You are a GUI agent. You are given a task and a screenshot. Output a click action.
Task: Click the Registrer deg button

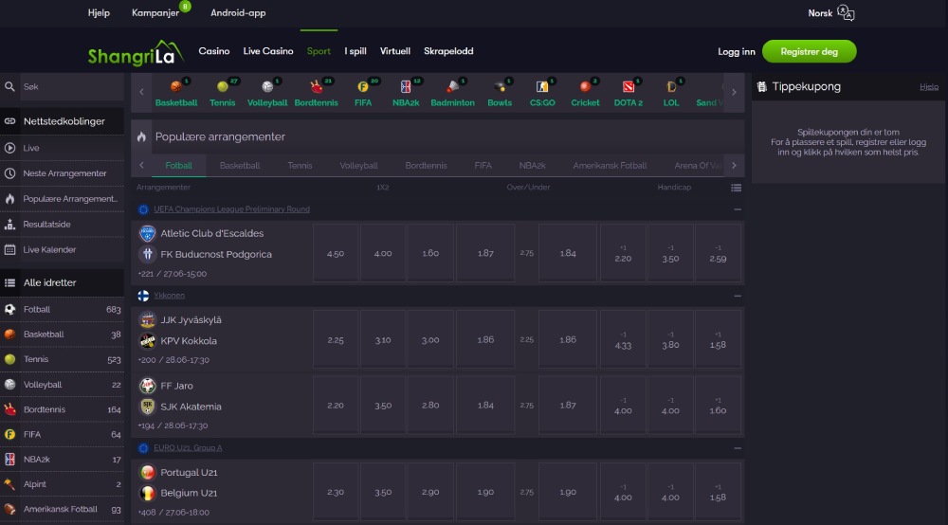pyautogui.click(x=809, y=51)
